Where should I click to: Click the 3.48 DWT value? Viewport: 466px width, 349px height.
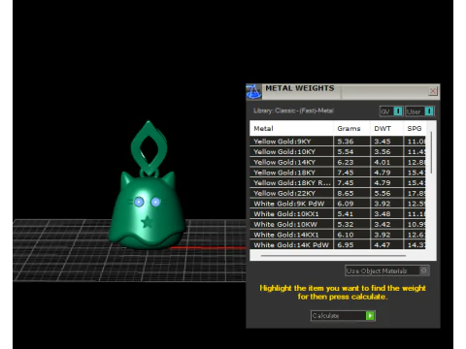[x=383, y=214]
